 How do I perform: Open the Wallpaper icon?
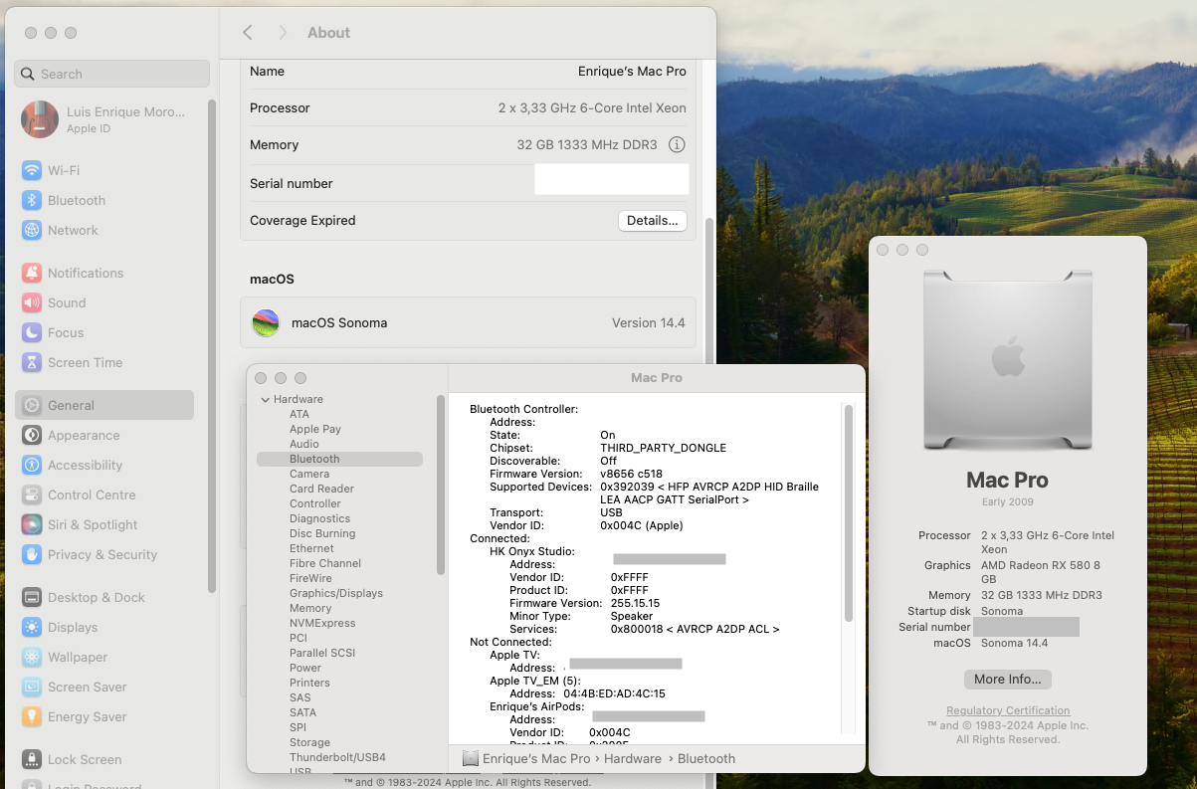click(x=32, y=657)
